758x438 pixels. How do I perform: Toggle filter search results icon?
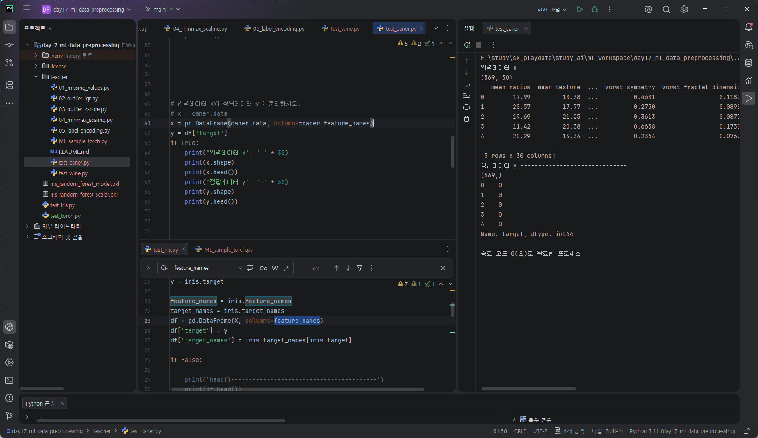(360, 268)
